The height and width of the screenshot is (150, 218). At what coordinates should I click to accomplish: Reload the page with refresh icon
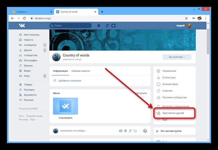24,18
